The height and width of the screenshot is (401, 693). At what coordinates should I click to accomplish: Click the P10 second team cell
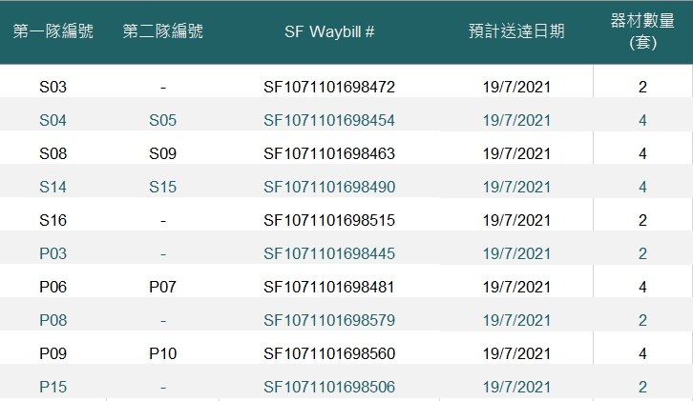tap(163, 353)
